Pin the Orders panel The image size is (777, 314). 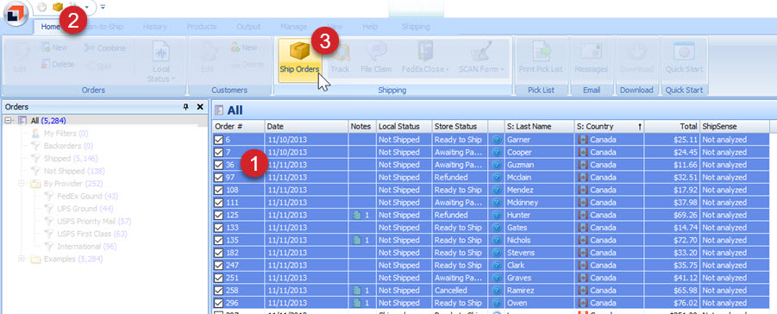point(185,107)
